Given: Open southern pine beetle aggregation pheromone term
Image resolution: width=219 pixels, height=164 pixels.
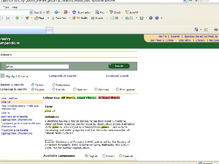Looking at the screenshot, I should point(16,118).
